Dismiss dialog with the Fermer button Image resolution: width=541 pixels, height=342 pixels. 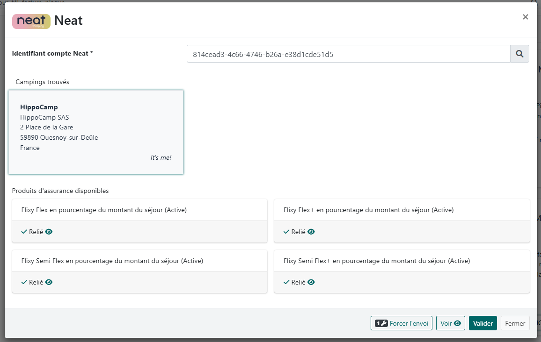pos(515,323)
